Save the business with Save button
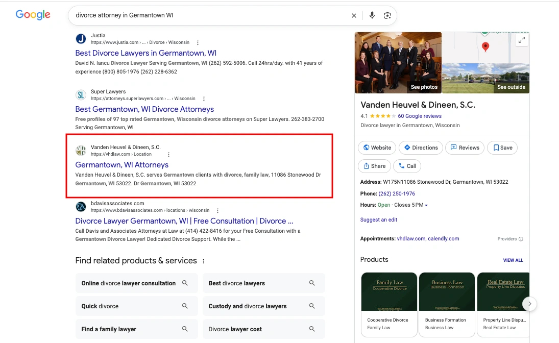559x343 pixels. [502, 148]
